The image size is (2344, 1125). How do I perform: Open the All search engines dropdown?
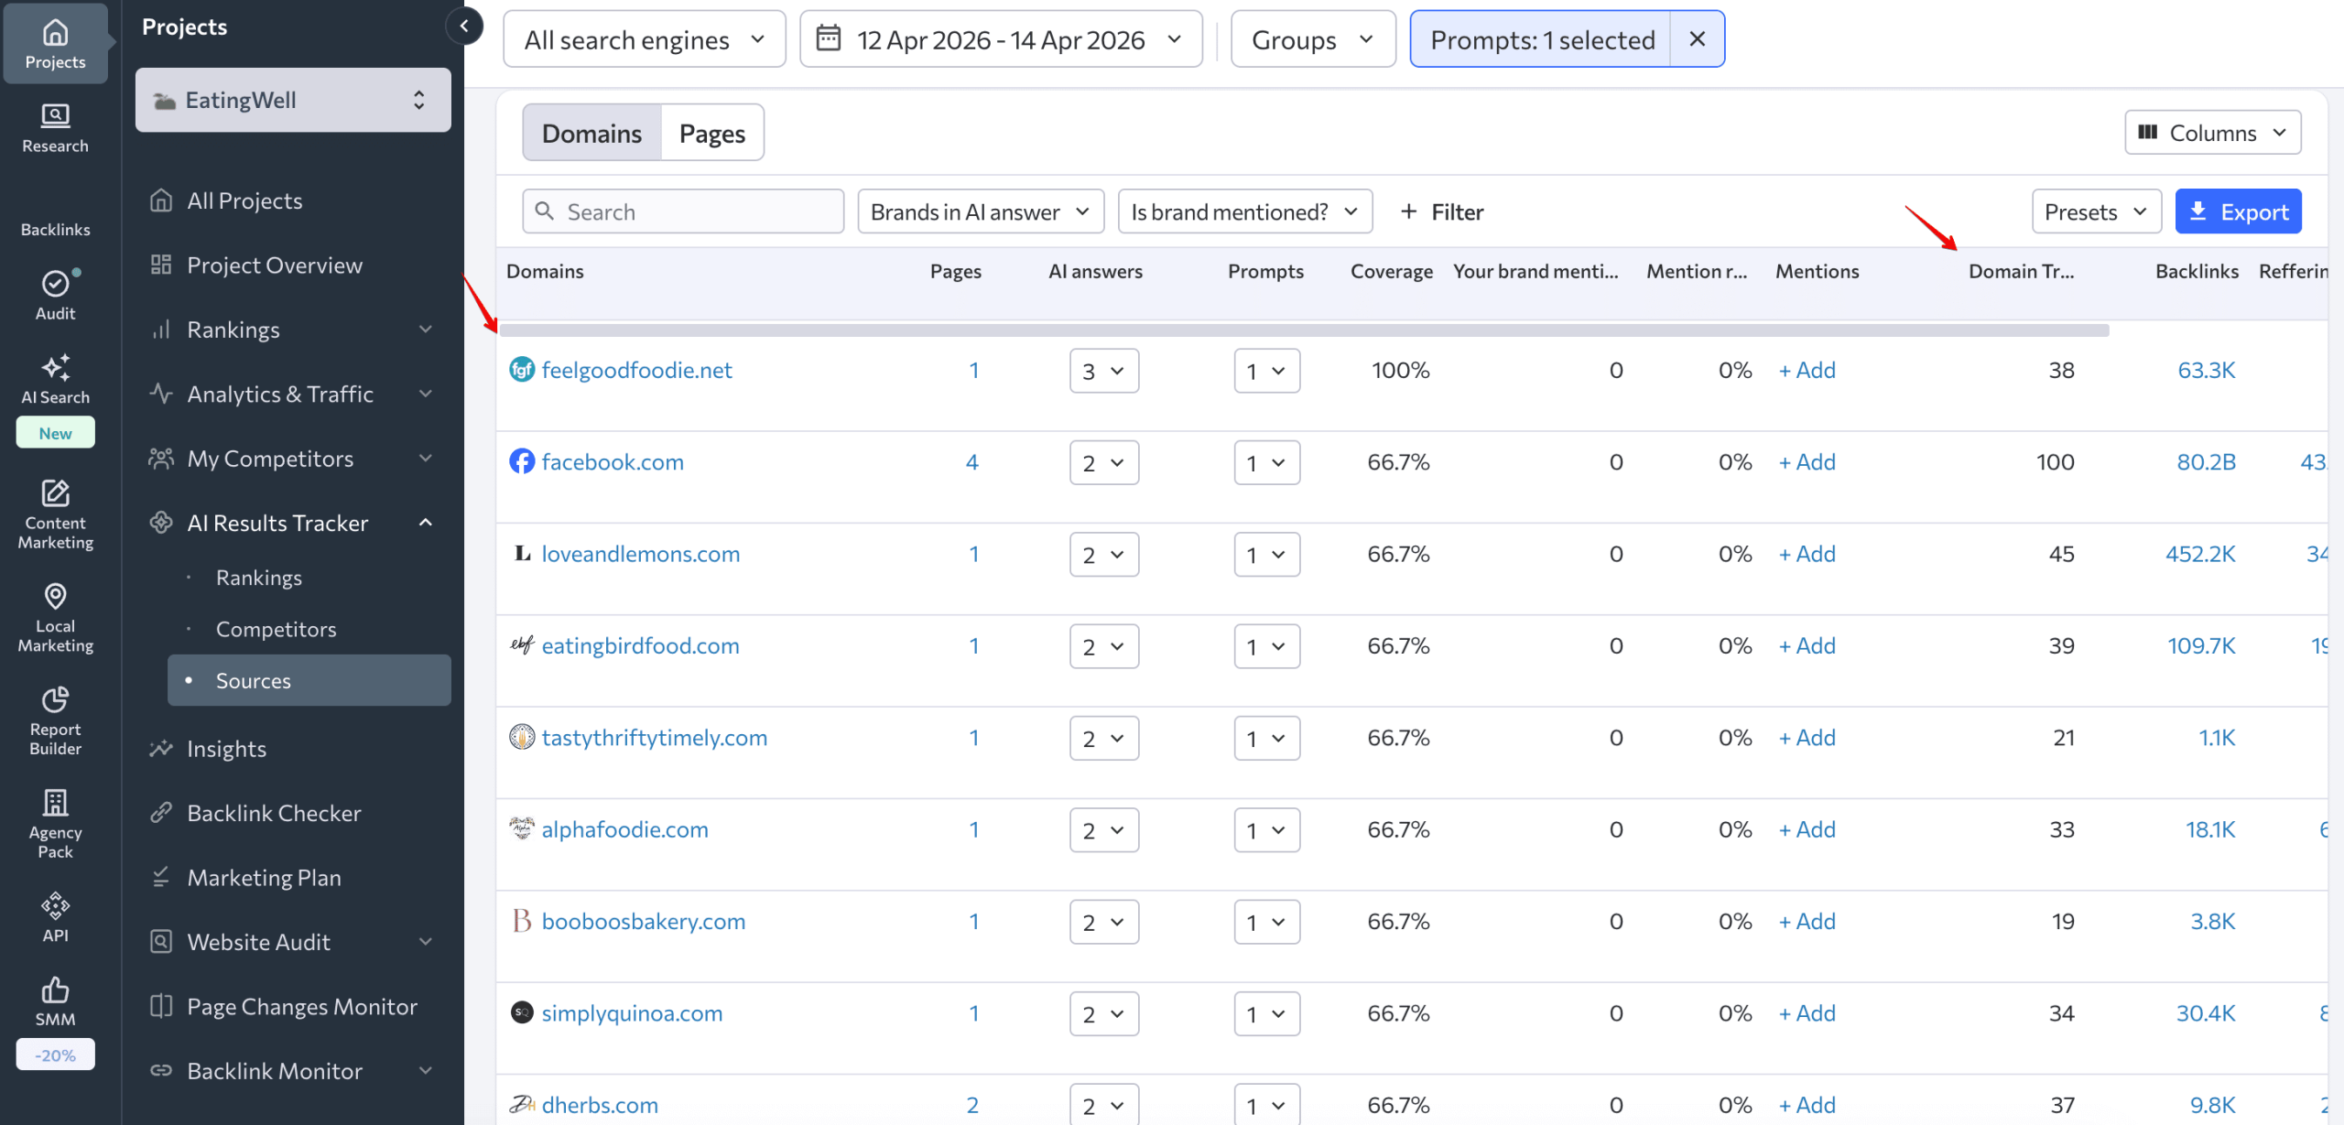tap(644, 38)
